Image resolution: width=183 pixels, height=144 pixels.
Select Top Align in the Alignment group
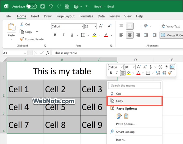point(121,25)
